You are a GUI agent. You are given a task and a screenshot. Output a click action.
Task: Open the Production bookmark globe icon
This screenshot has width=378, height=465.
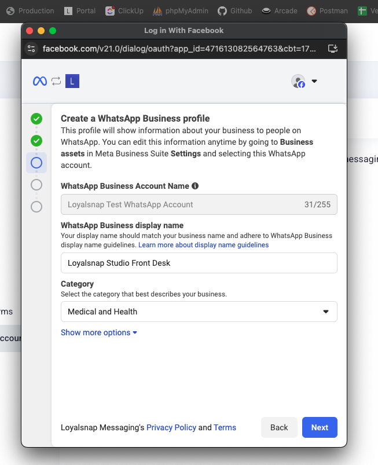[x=10, y=11]
